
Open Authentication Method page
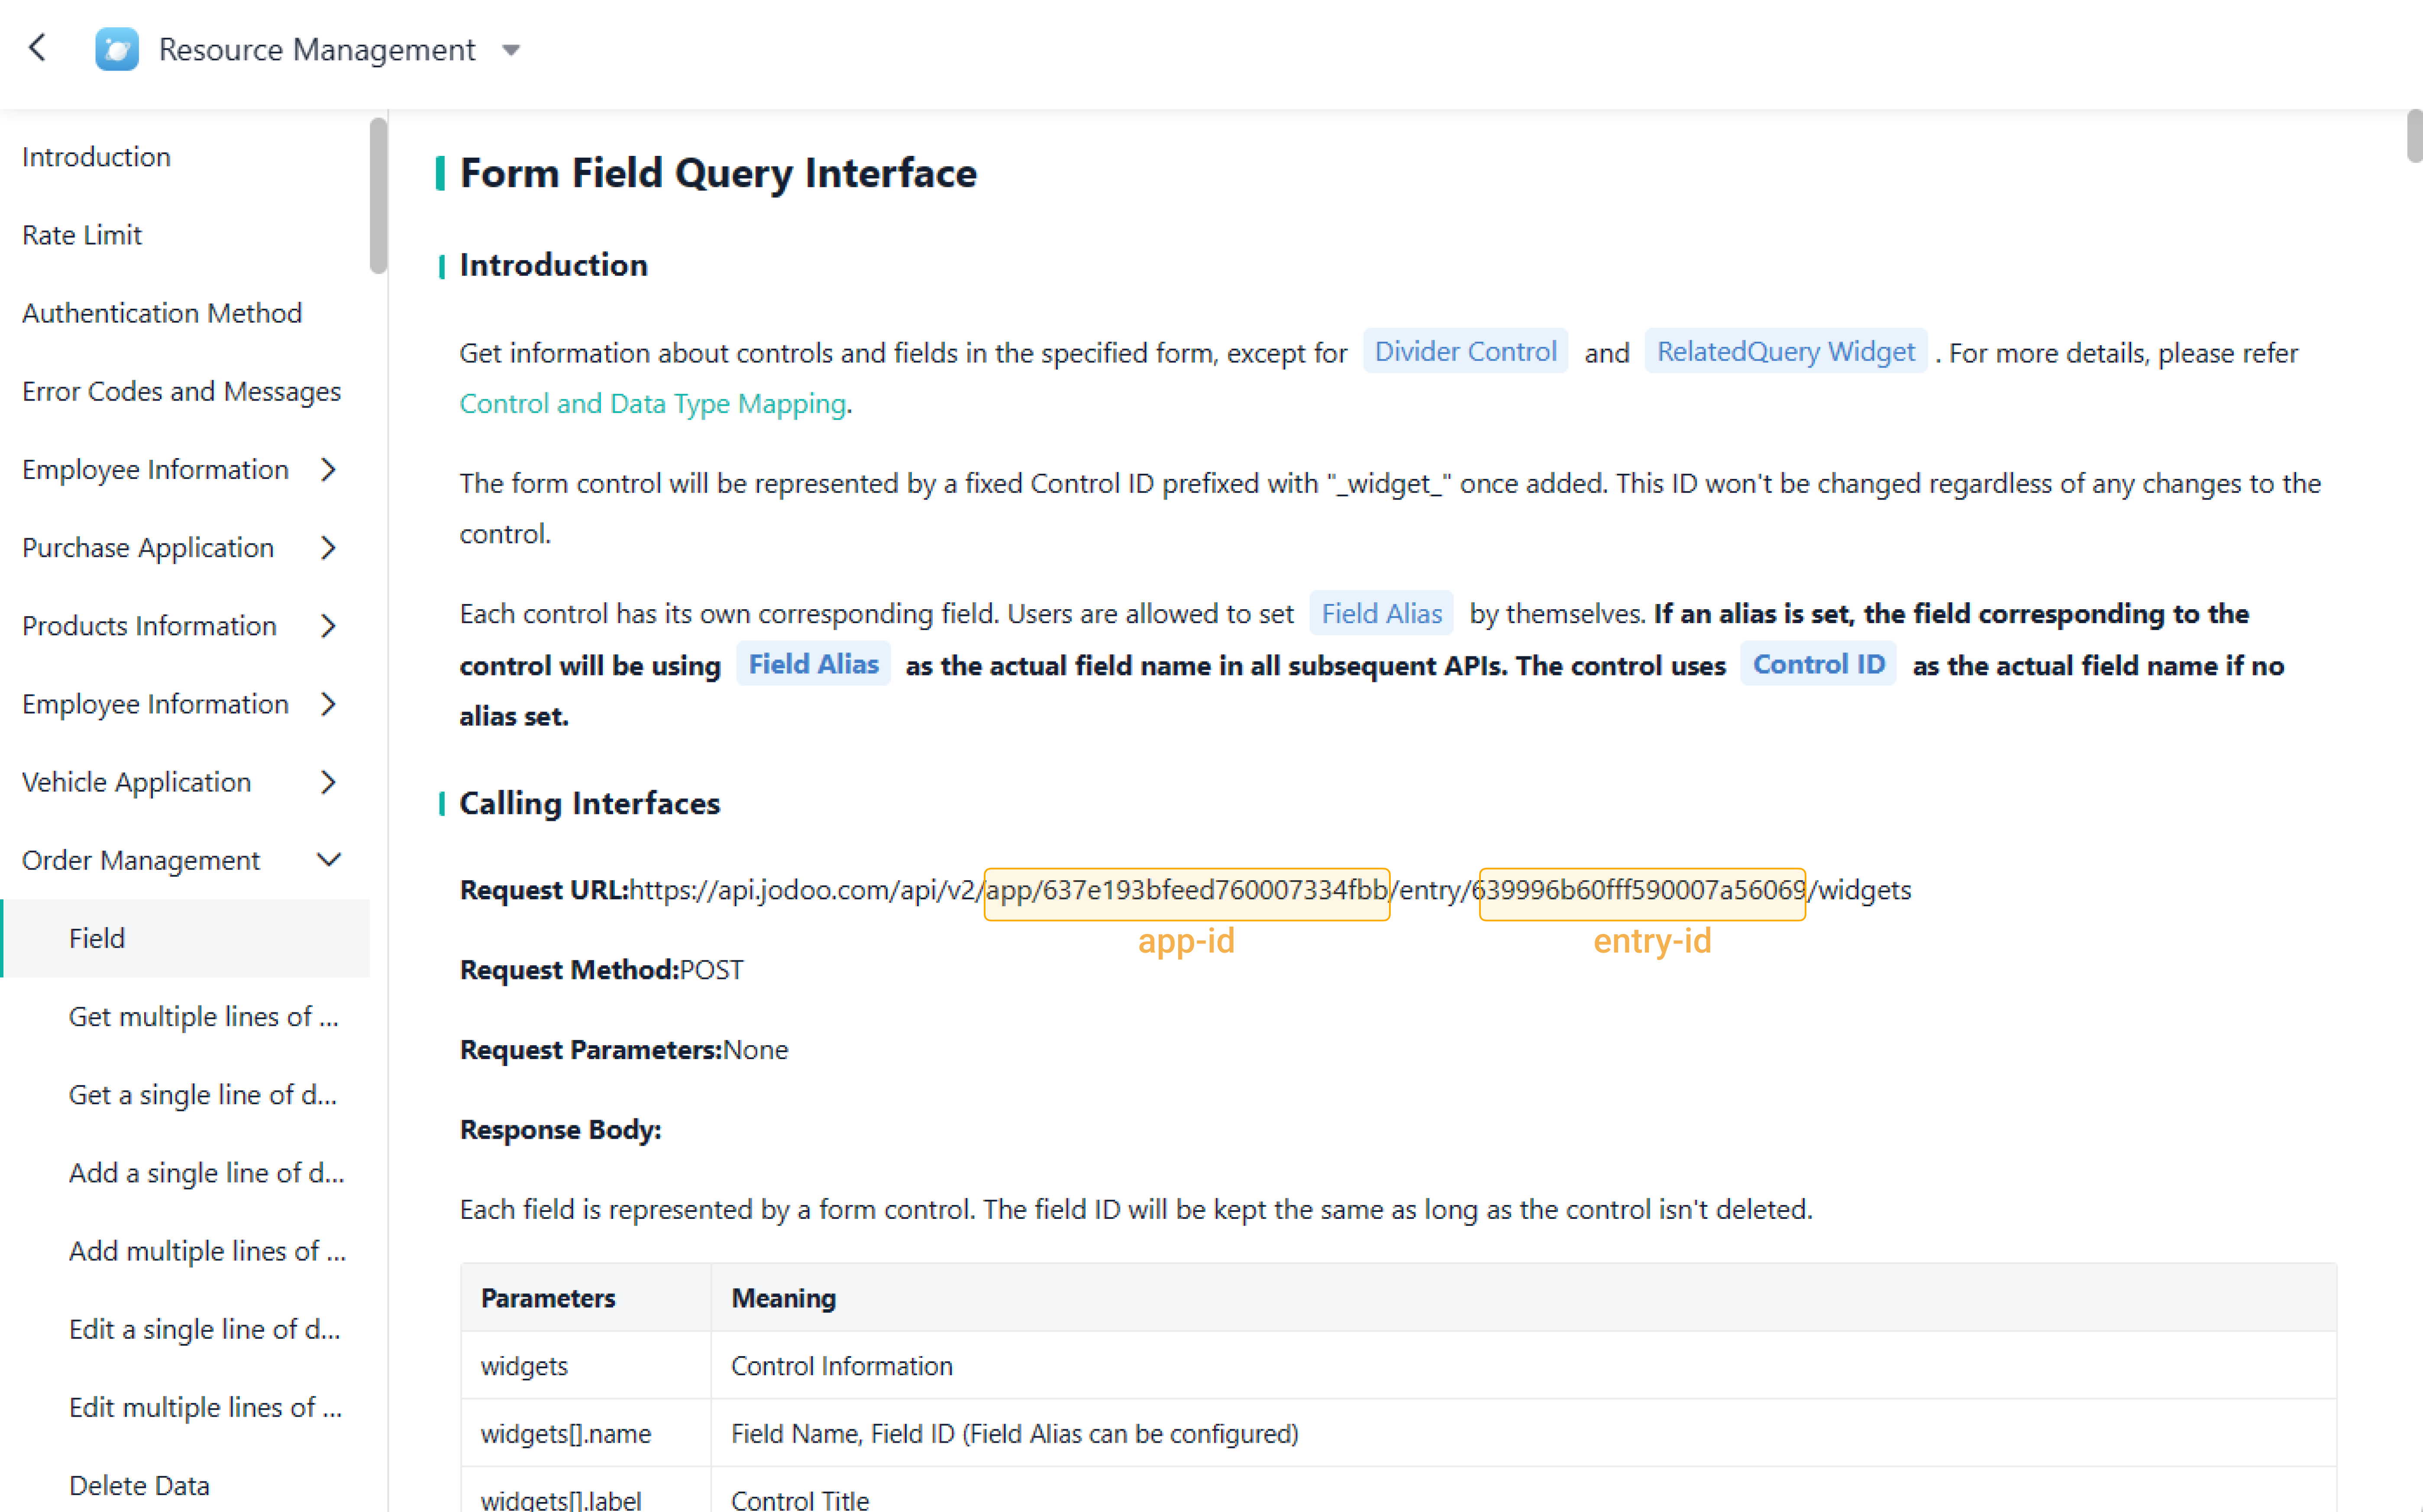(x=162, y=313)
